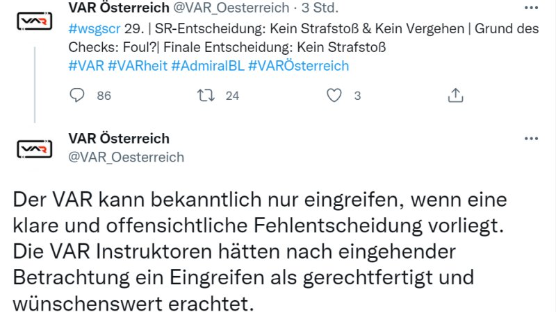Screen dimensions: 556x312
Task: Open the #wsgscr hashtag
Action: point(92,29)
